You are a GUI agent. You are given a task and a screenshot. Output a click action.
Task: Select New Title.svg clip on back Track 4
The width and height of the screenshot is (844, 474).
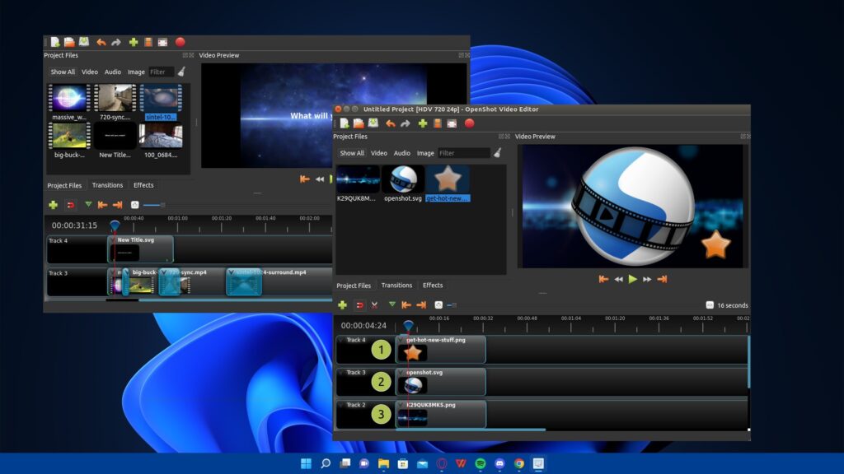point(140,249)
